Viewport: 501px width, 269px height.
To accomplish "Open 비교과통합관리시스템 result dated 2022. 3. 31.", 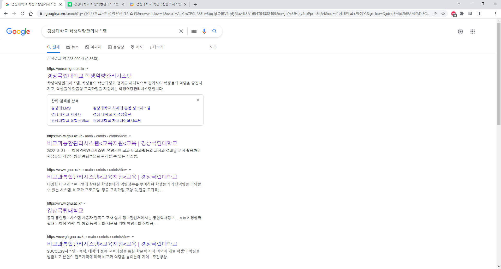I will pos(112,143).
